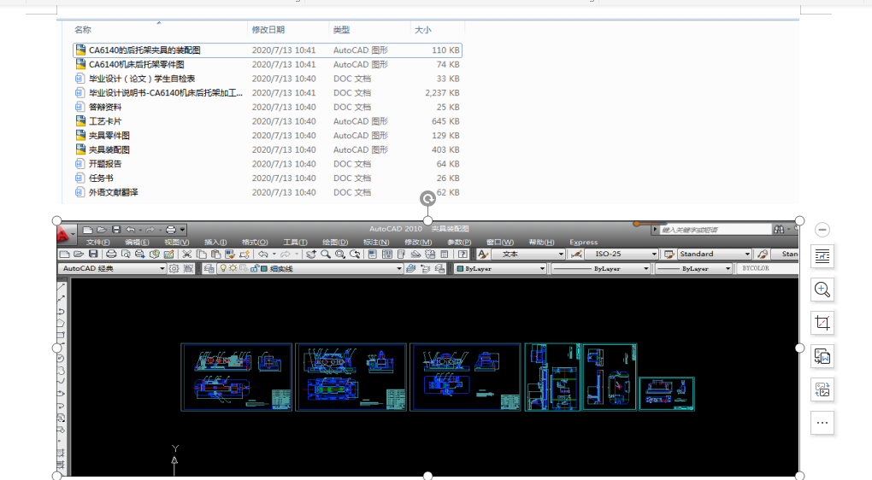Click the picture-to-document convert icon
Image resolution: width=872 pixels, height=480 pixels.
(822, 356)
